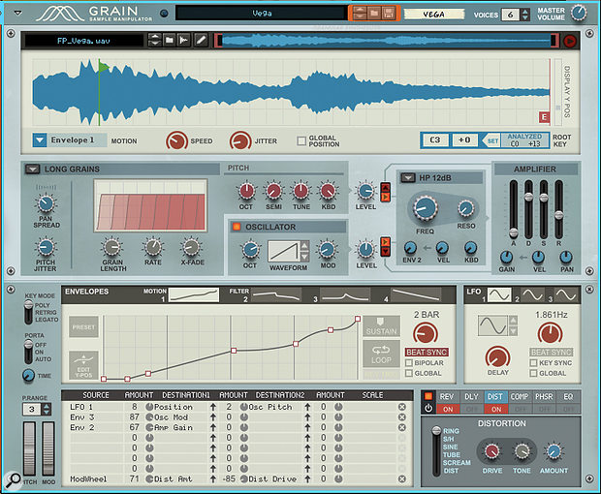Open the sample browser folder icon
601x494 pixels.
[169, 41]
